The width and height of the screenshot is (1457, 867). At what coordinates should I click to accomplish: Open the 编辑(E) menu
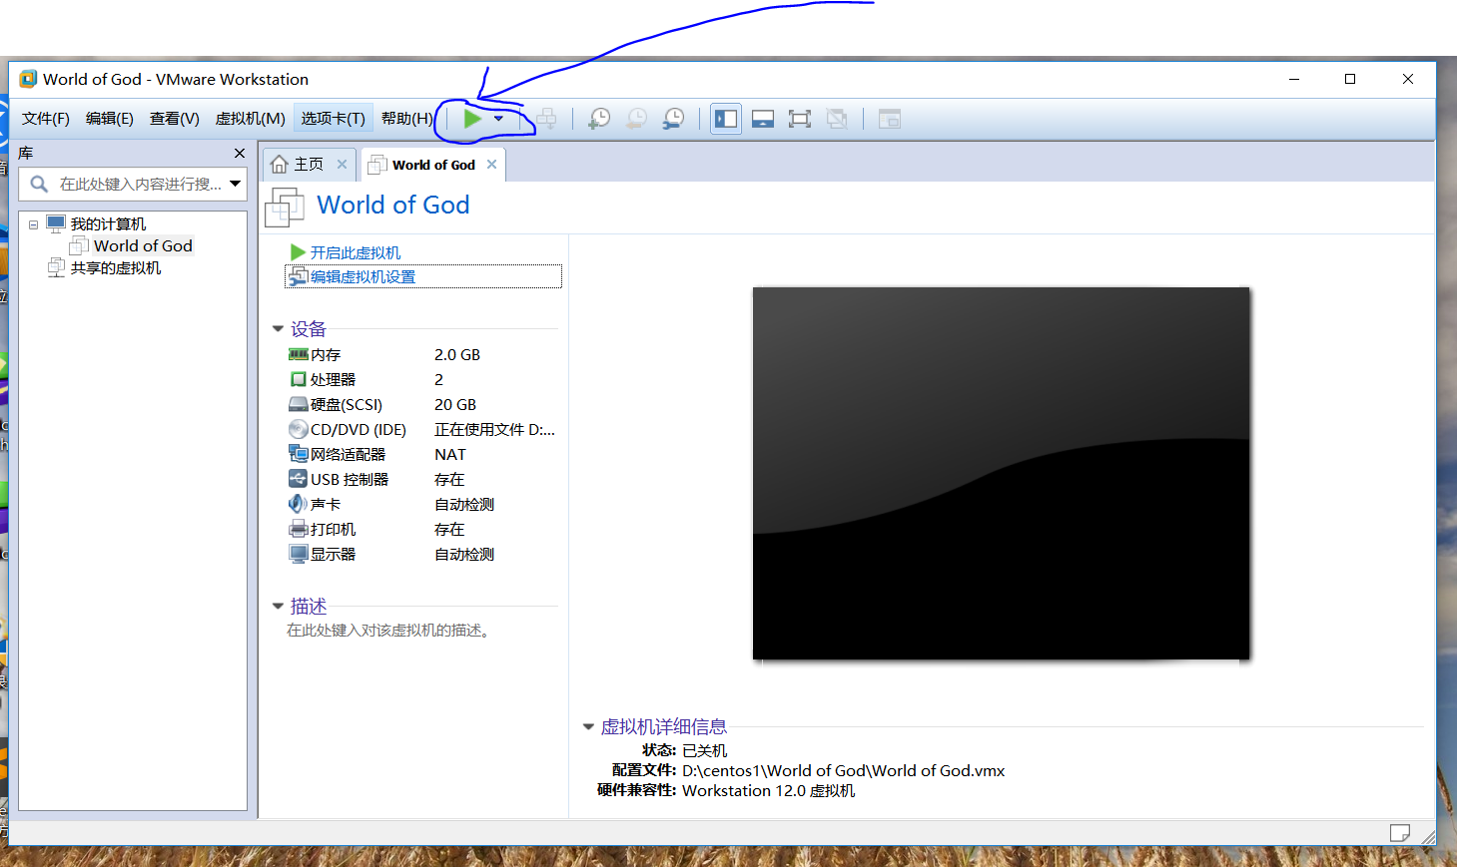(x=110, y=119)
